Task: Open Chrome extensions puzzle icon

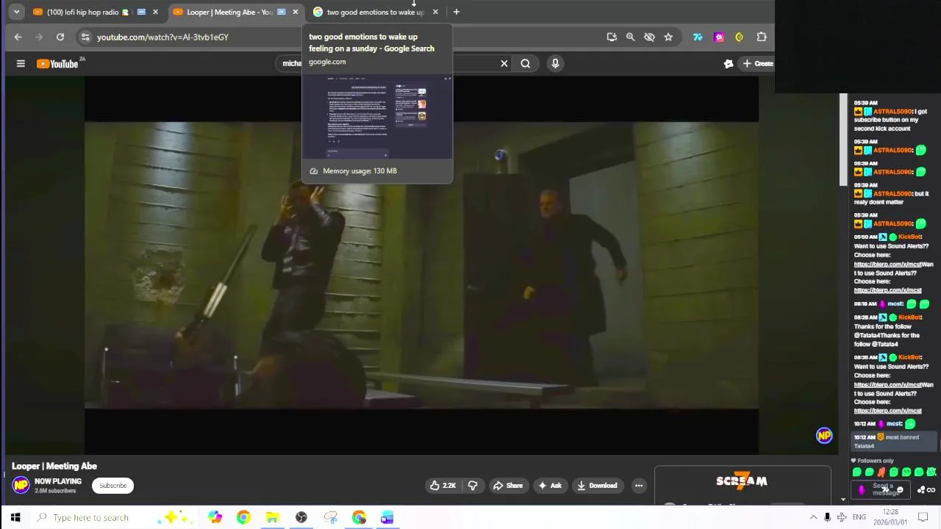Action: [762, 37]
